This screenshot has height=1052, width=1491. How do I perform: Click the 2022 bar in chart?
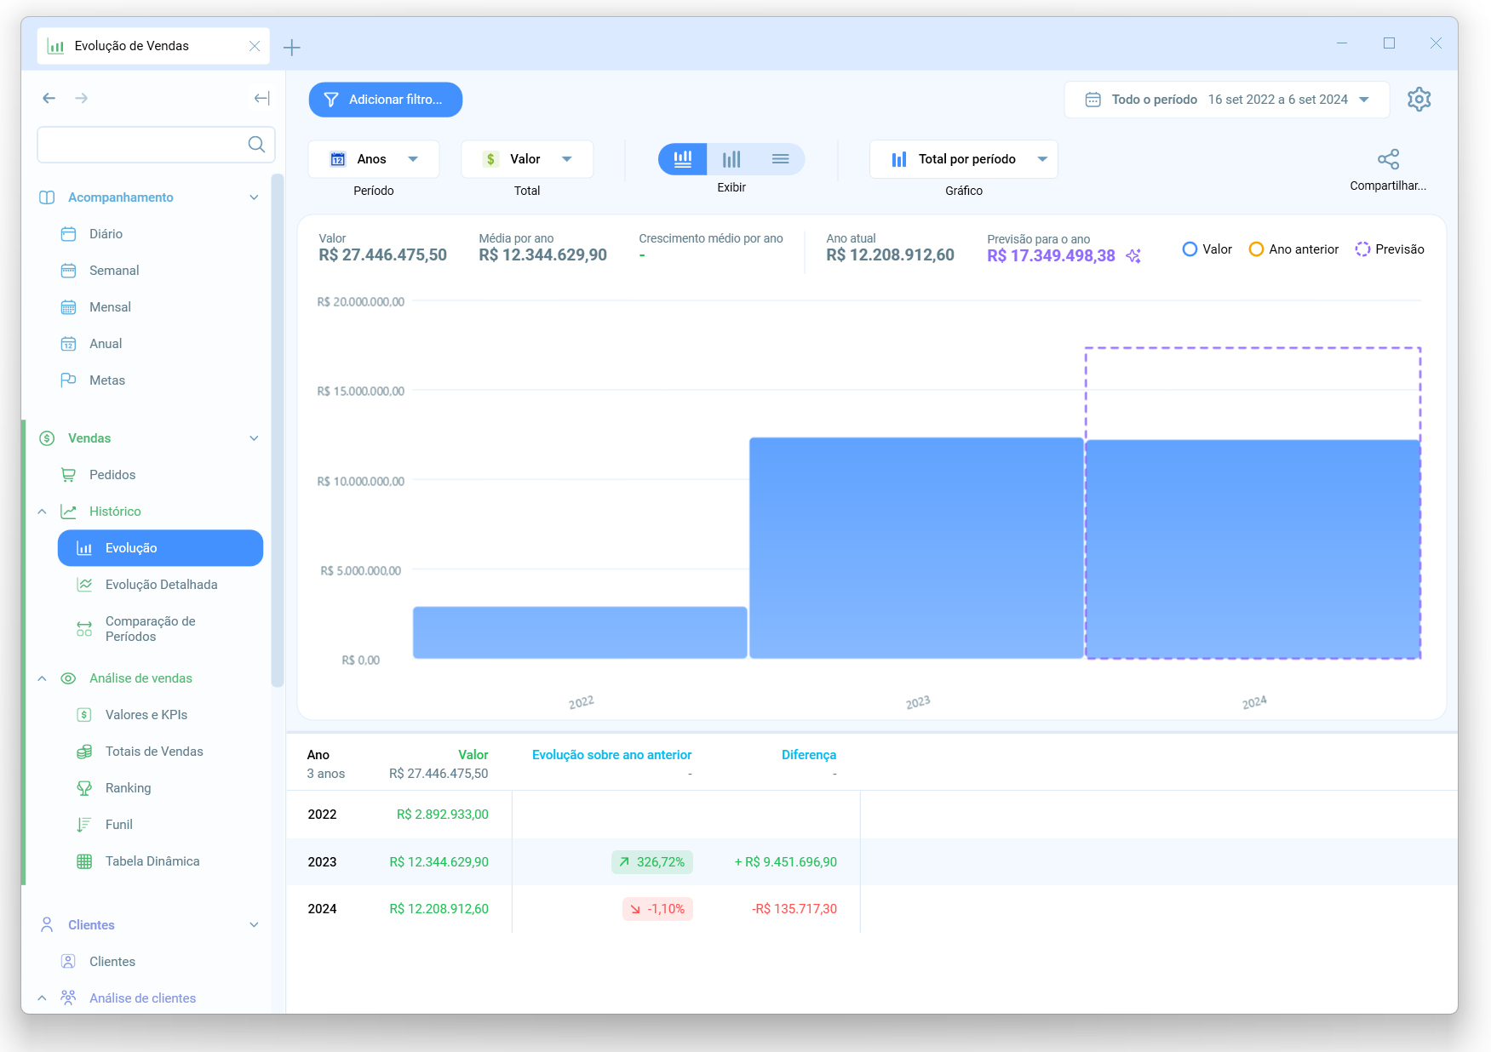pos(580,632)
